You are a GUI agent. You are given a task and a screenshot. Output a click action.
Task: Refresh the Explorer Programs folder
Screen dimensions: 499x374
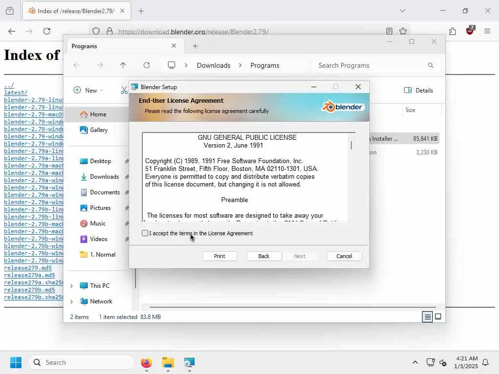pos(147,65)
